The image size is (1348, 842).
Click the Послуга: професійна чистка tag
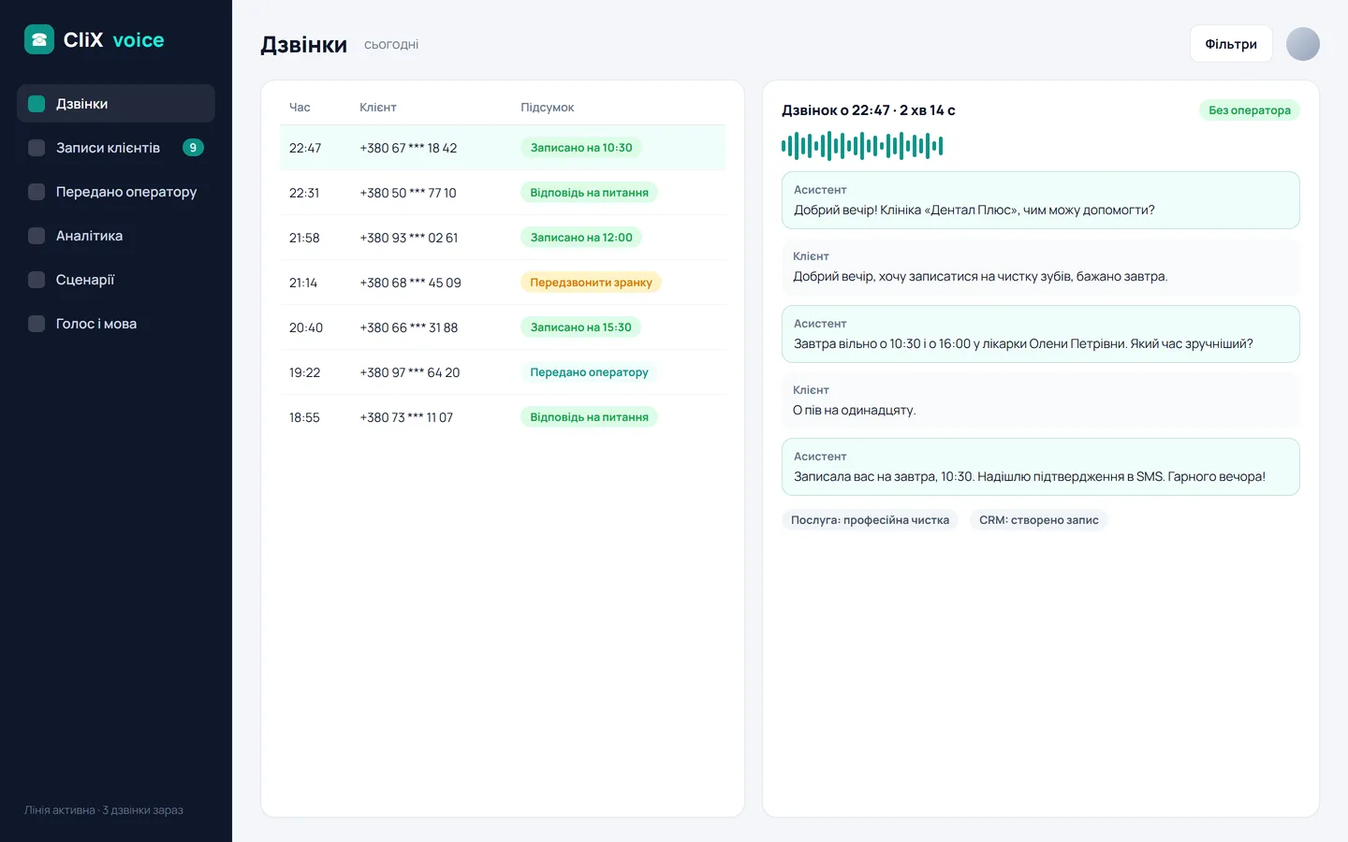(x=870, y=520)
